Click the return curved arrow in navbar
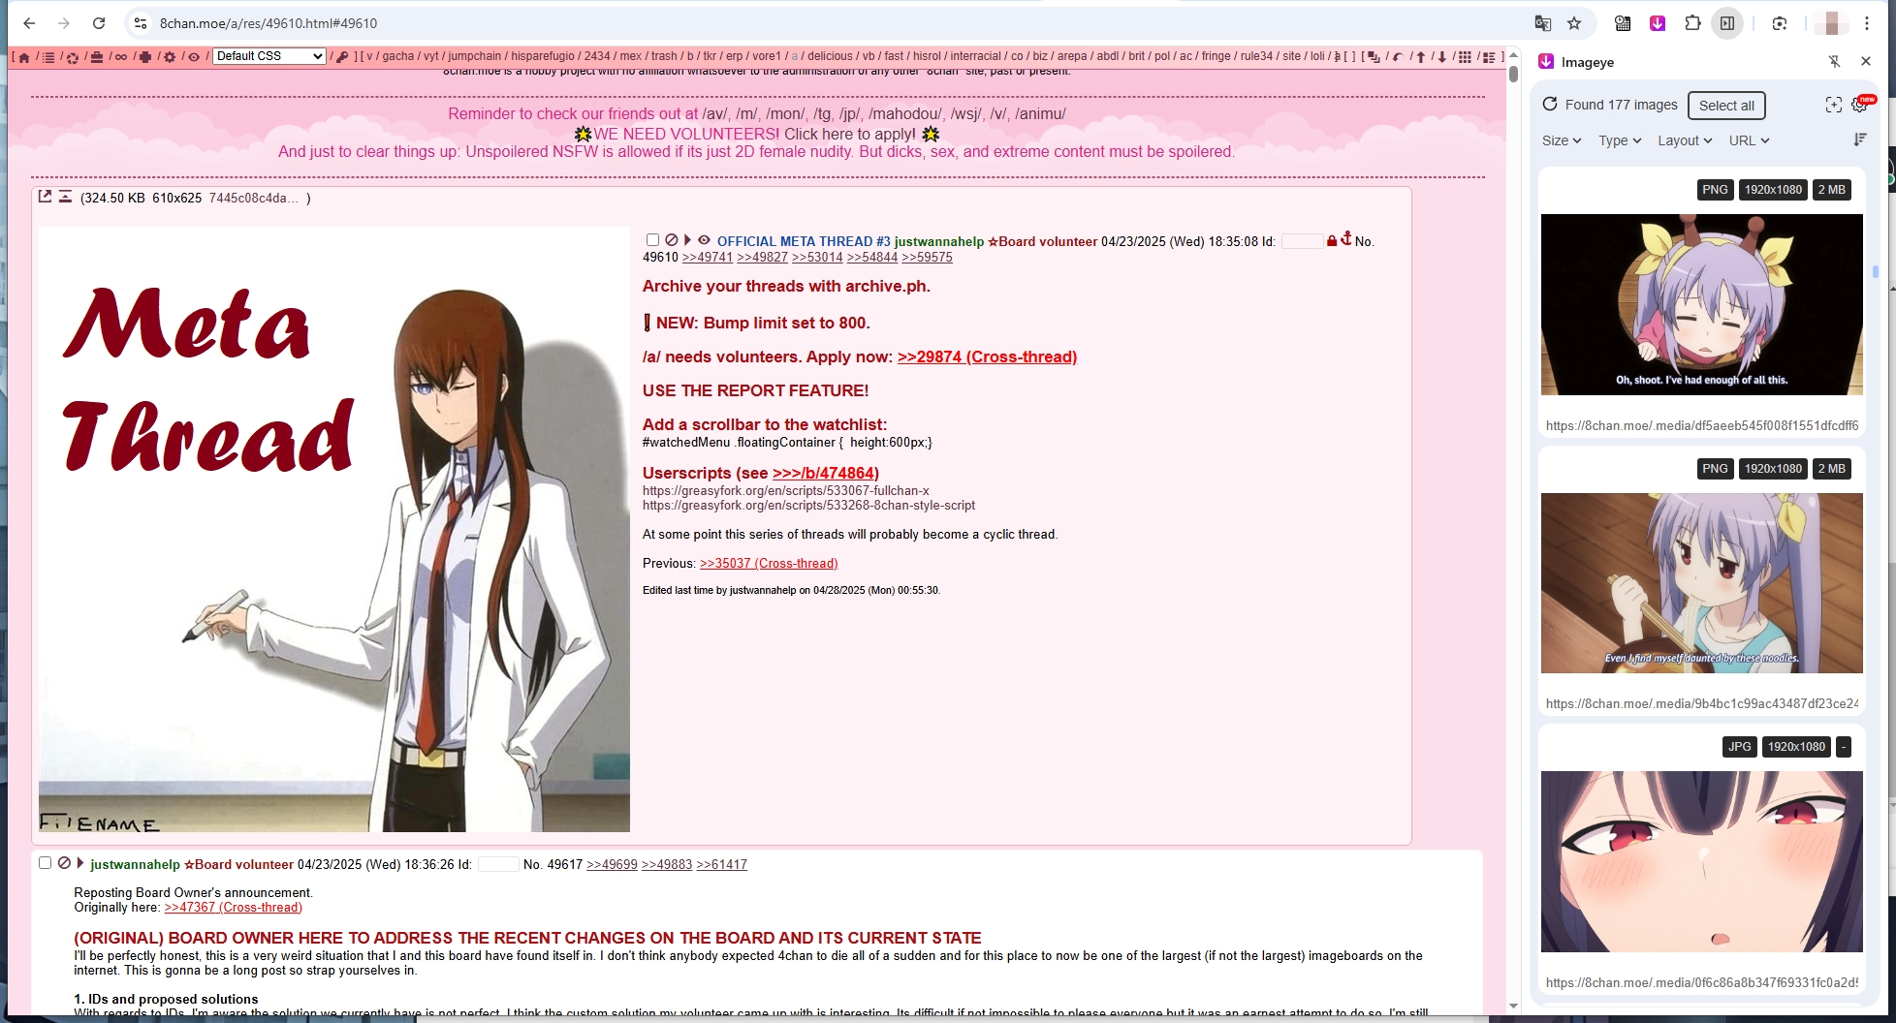 (x=1398, y=57)
